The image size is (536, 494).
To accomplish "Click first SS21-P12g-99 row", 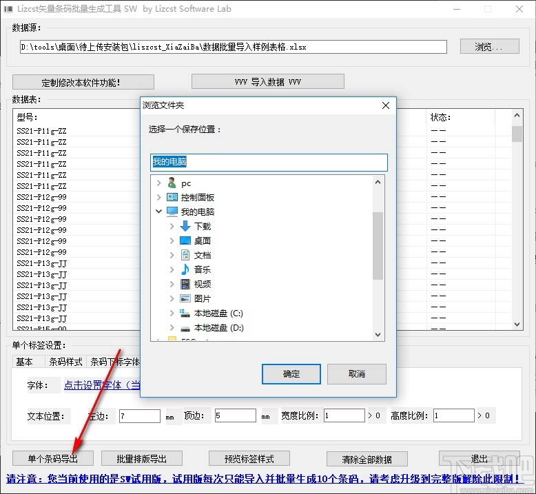I will [x=42, y=197].
